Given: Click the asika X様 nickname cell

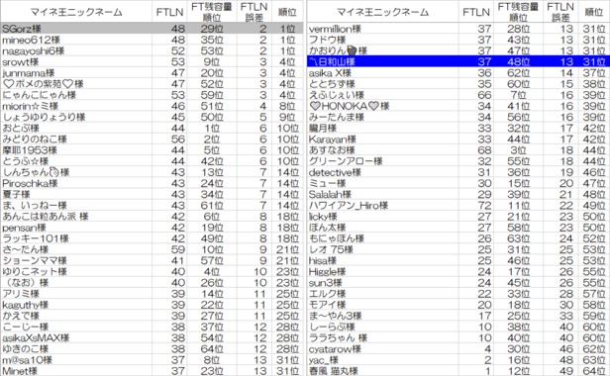Looking at the screenshot, I should point(382,72).
